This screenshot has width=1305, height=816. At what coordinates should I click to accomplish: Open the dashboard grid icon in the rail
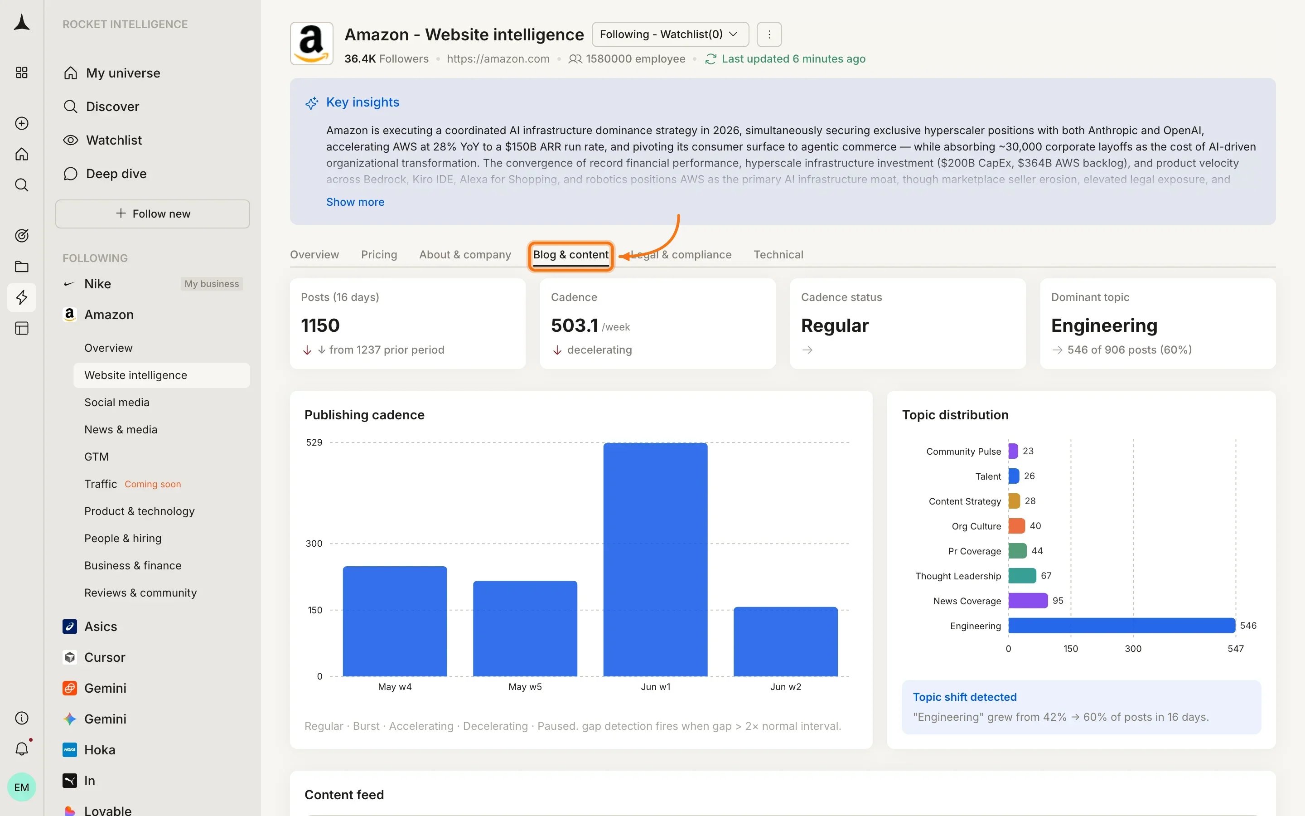coord(22,73)
